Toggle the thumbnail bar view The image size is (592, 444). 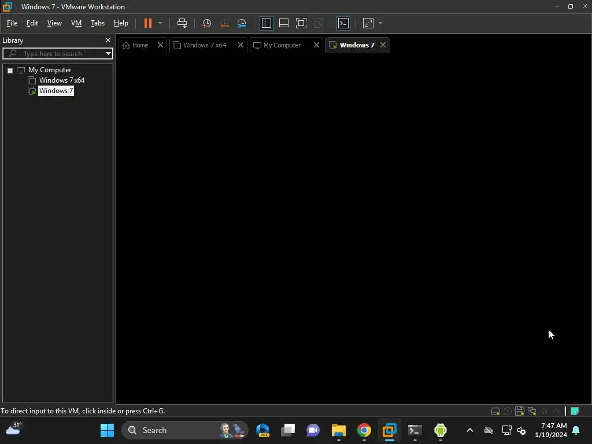(x=283, y=23)
